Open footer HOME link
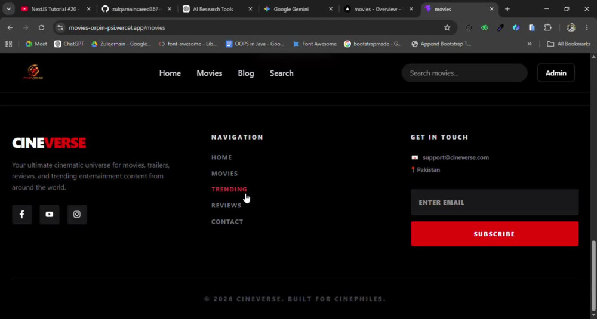 pos(221,157)
